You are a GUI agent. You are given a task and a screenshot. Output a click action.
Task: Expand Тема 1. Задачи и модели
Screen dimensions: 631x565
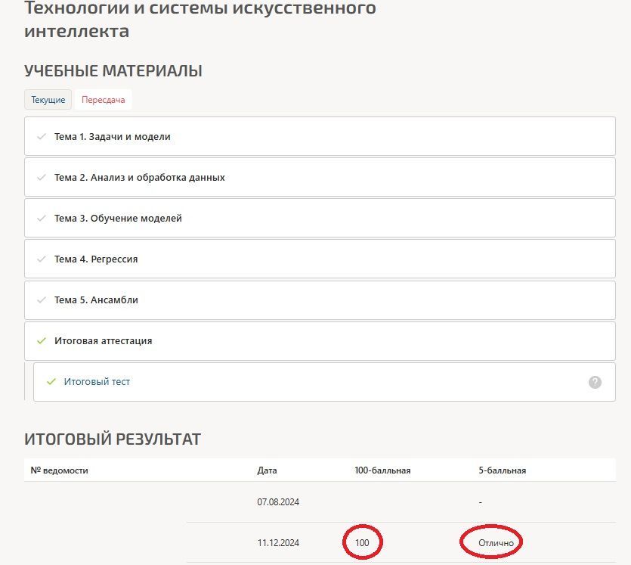tap(320, 136)
